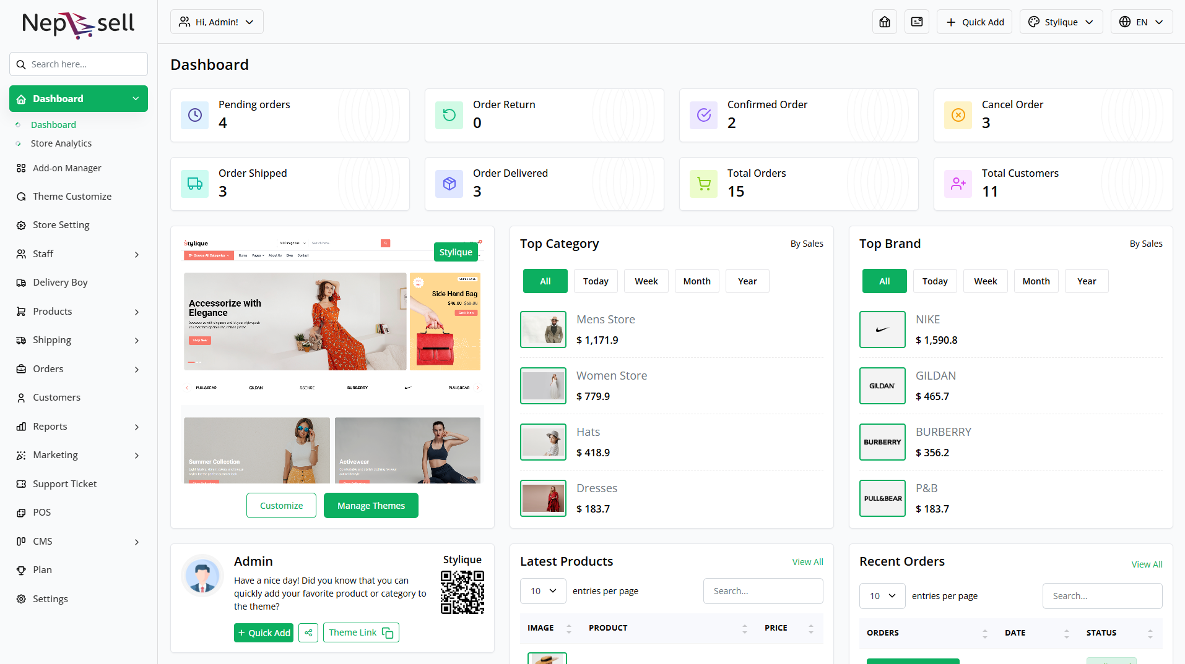Click the BURBERRY brand logo
Viewport: 1185px width, 664px height.
coord(882,442)
